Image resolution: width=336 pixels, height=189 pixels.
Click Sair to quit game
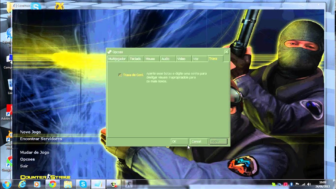24,166
